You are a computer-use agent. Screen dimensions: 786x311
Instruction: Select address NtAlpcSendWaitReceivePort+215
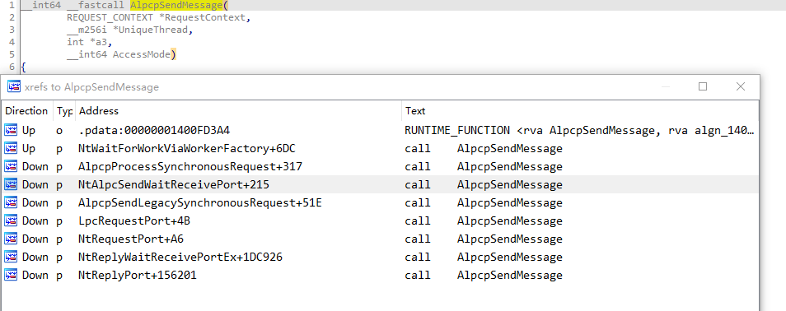[x=174, y=184]
